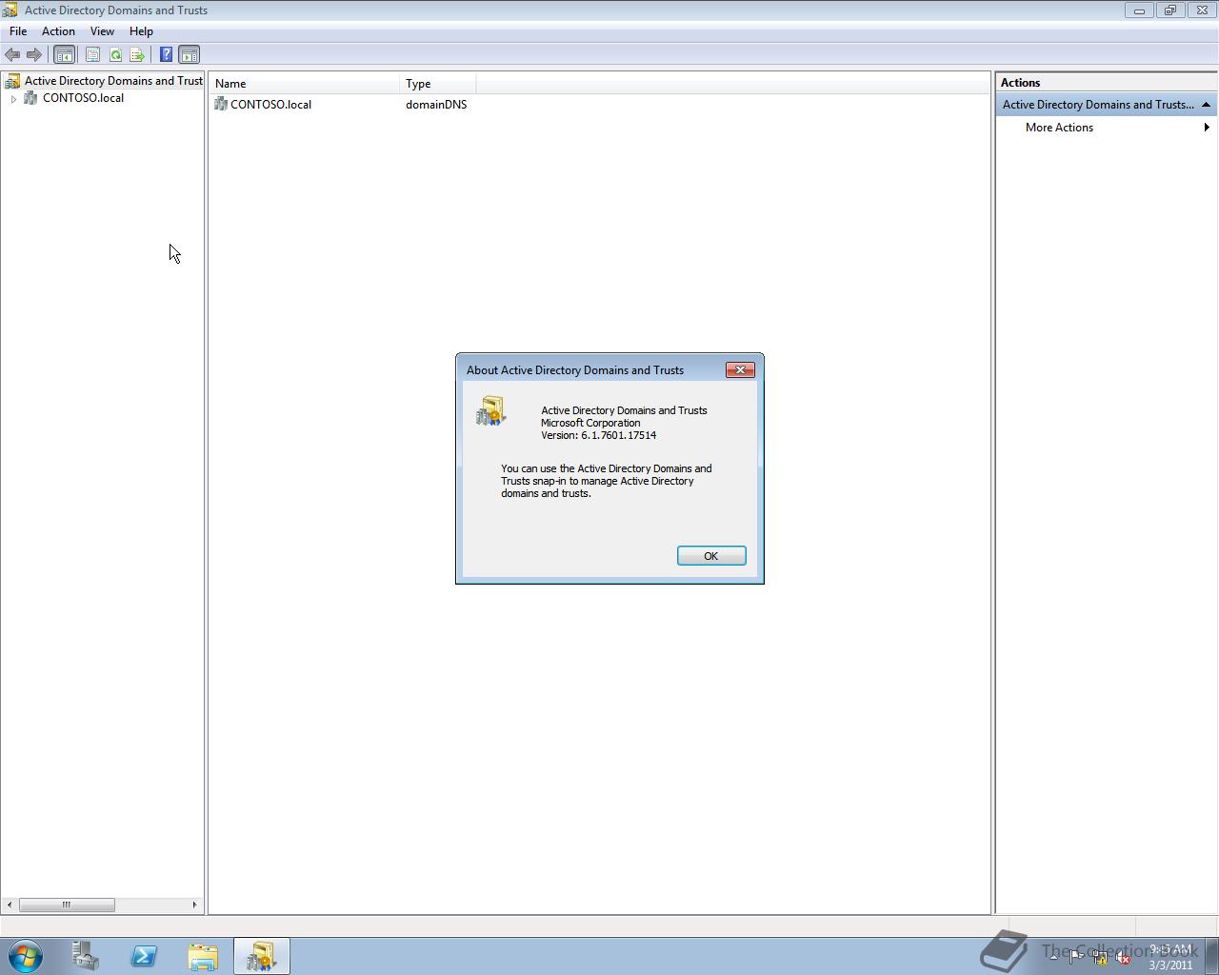Click the Export List toolbar icon

137,55
